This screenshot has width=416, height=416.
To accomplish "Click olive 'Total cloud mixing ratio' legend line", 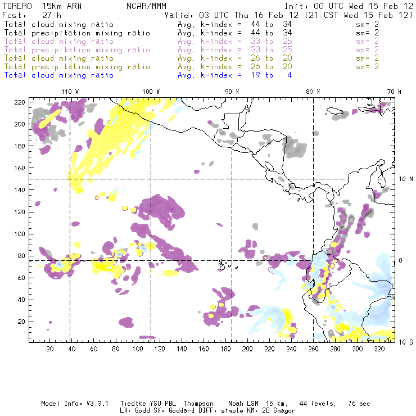I will tap(59, 58).
